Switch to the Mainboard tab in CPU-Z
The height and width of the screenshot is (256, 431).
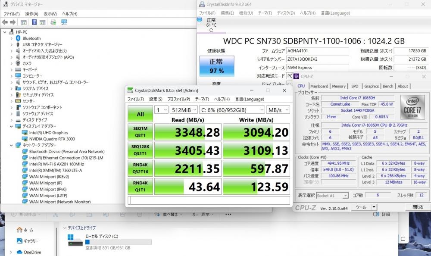point(319,86)
